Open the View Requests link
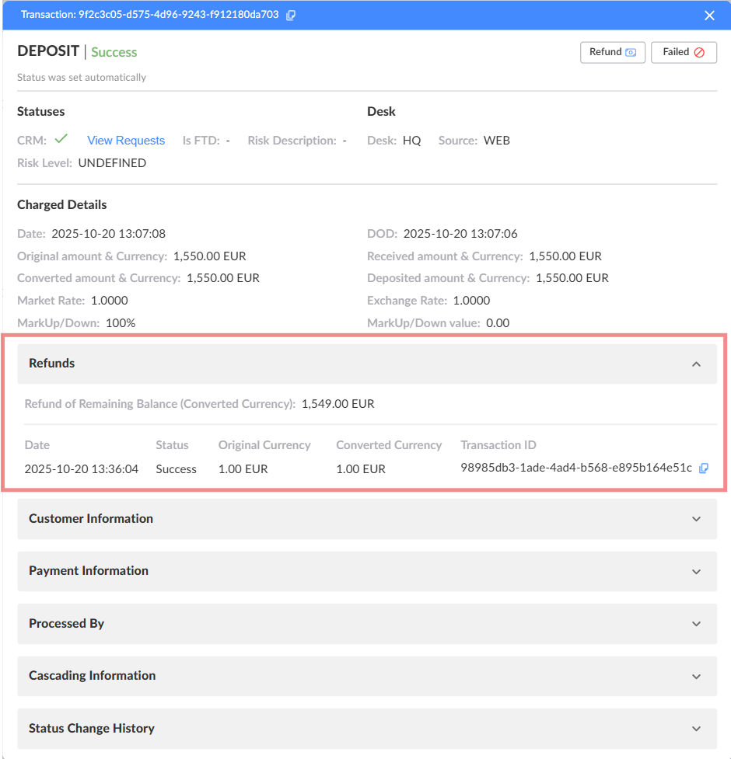The width and height of the screenshot is (731, 759). click(126, 141)
